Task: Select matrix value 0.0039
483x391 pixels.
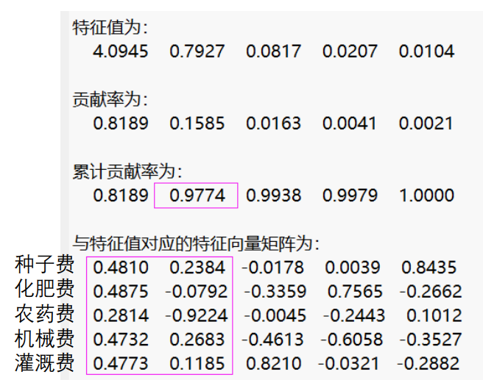Action: click(x=353, y=268)
